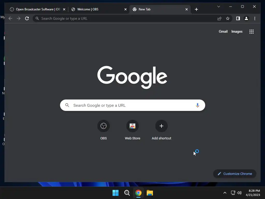265x199 pixels.
Task: Click the share page icon in address bar
Action: click(x=219, y=18)
